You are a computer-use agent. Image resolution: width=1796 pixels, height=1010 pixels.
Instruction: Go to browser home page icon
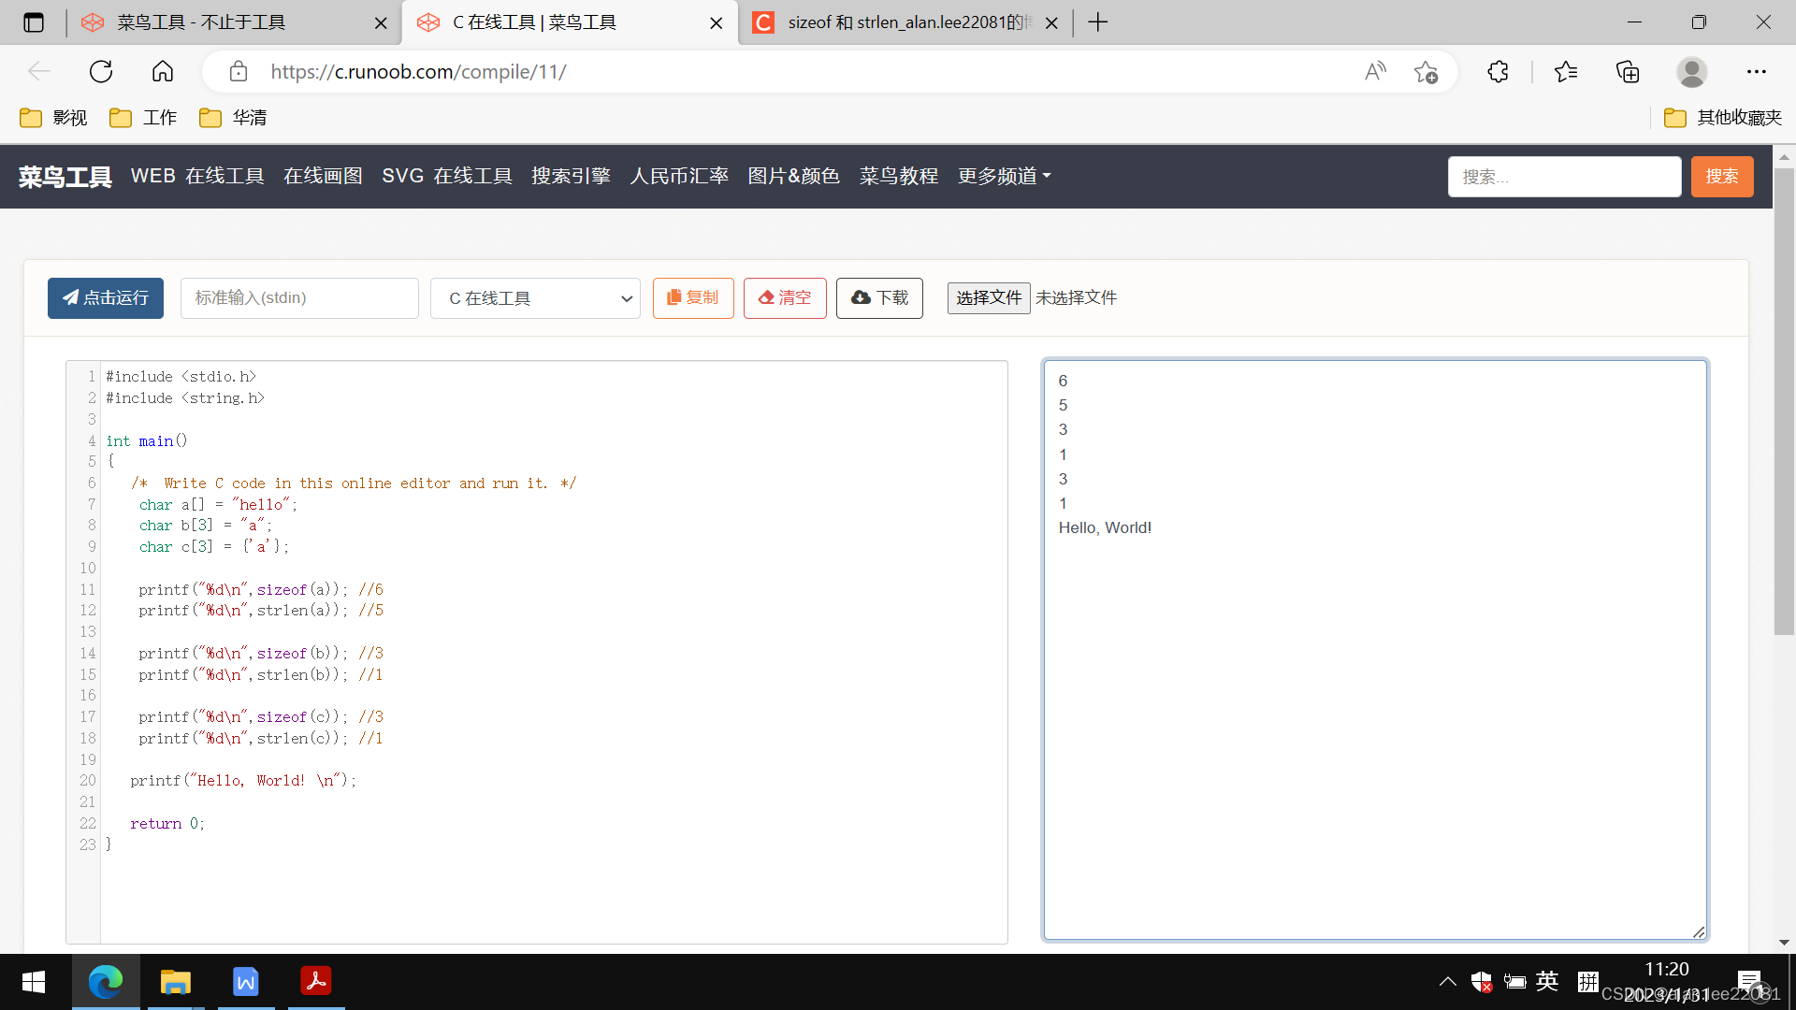coord(163,72)
